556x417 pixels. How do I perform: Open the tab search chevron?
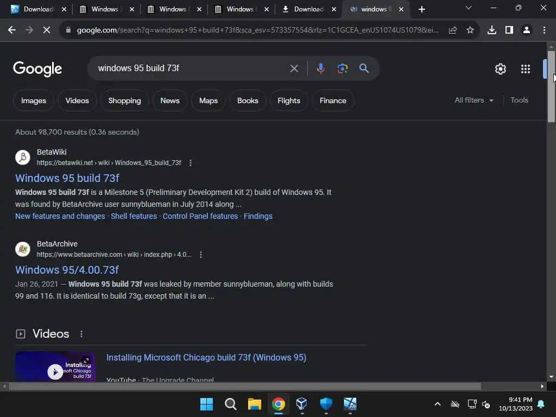point(469,8)
